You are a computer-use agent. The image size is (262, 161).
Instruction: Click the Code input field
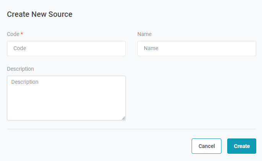(66, 49)
